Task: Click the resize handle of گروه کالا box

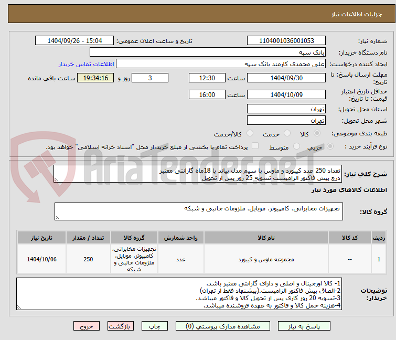Action: [57, 218]
